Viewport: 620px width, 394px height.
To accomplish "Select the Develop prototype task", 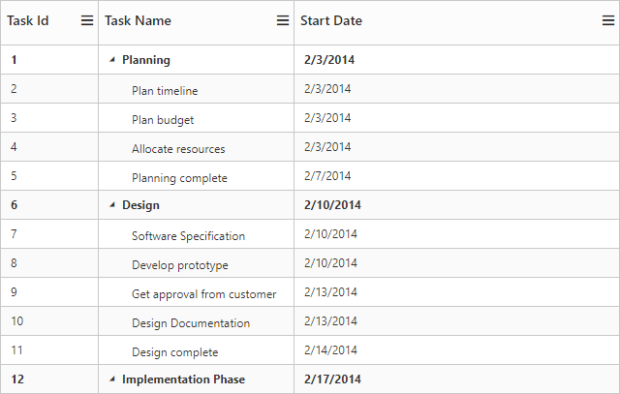I will coord(180,264).
